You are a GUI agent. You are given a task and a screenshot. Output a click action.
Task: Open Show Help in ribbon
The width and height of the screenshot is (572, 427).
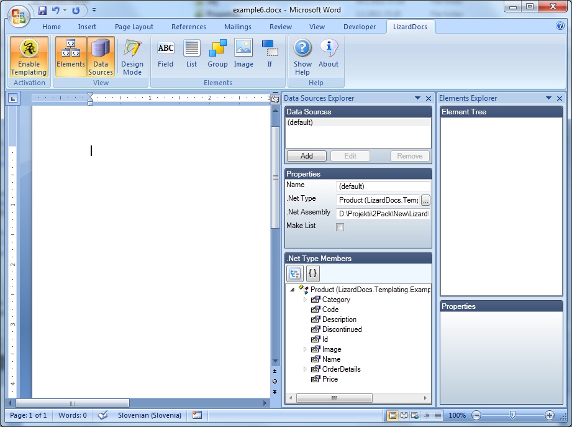(302, 57)
